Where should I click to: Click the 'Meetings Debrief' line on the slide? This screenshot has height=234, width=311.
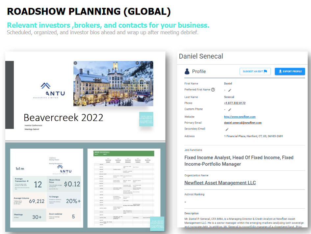coord(32,129)
